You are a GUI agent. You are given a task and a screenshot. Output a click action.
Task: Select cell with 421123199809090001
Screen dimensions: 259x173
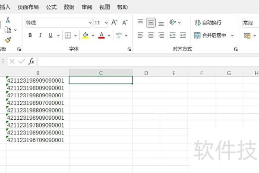38,95
